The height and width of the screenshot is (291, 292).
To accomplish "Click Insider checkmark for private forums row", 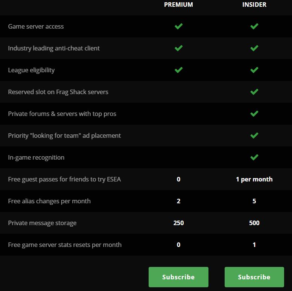I will [254, 114].
